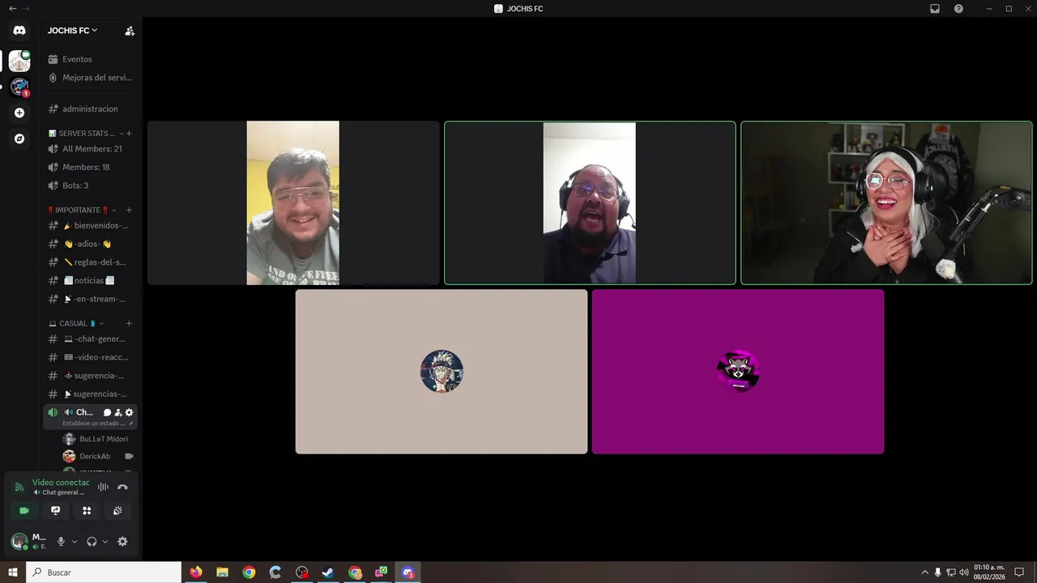Open Chat voice channel settings gear
Screen dimensions: 1037x583
[129, 412]
